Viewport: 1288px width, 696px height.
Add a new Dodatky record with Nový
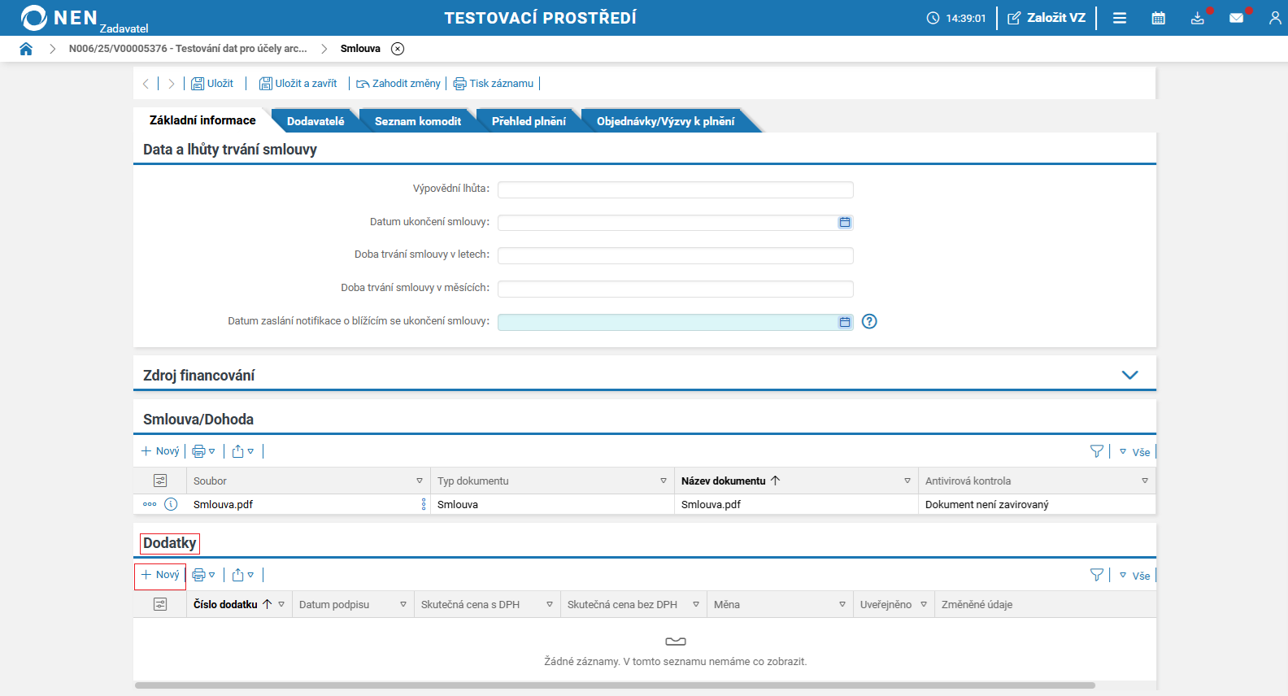160,575
